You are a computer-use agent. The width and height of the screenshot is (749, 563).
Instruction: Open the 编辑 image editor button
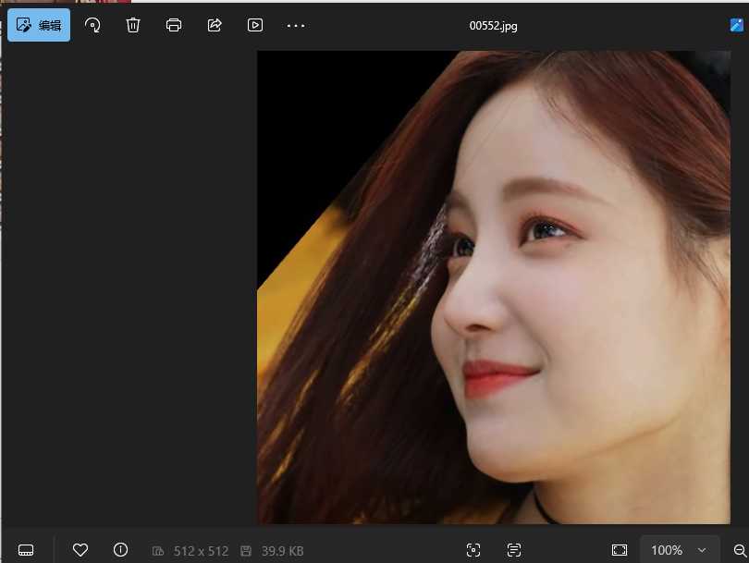[x=39, y=25]
